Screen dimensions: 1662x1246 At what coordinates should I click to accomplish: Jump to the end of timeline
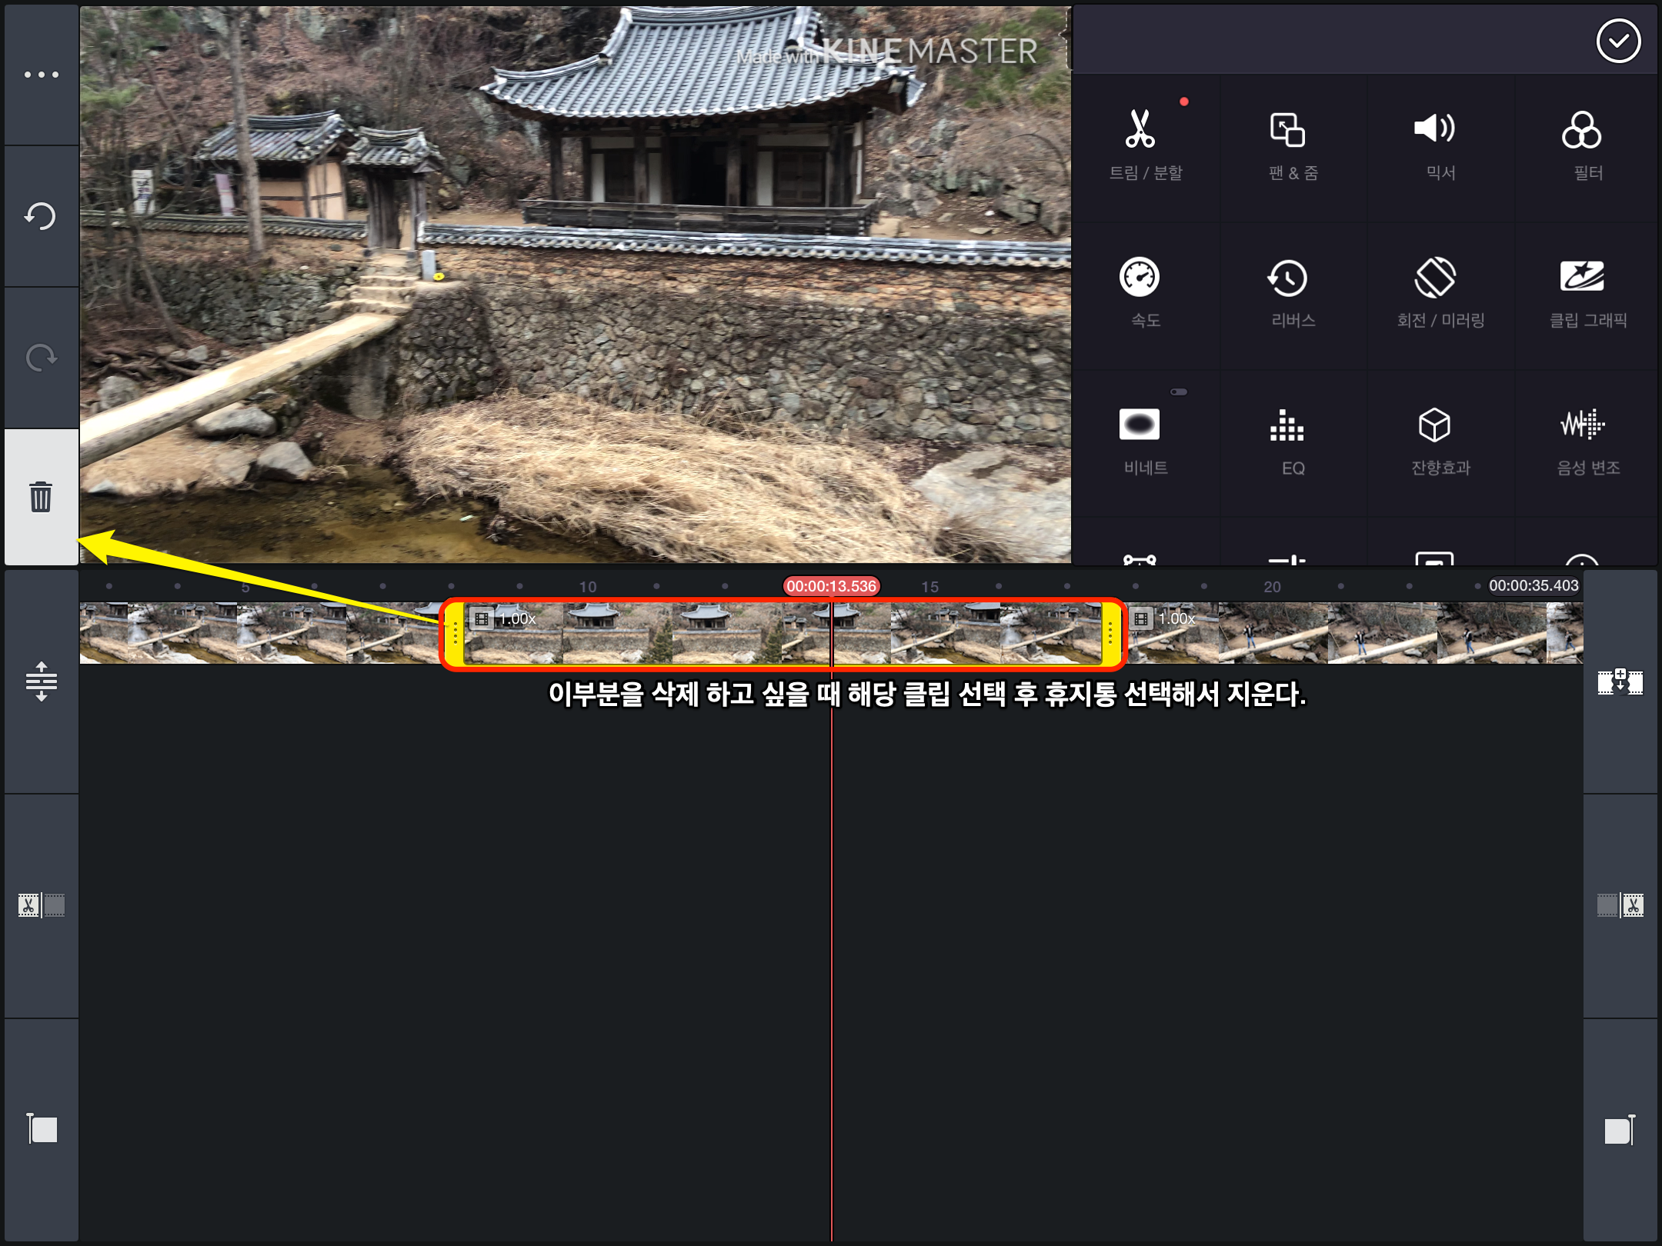[x=1620, y=1130]
